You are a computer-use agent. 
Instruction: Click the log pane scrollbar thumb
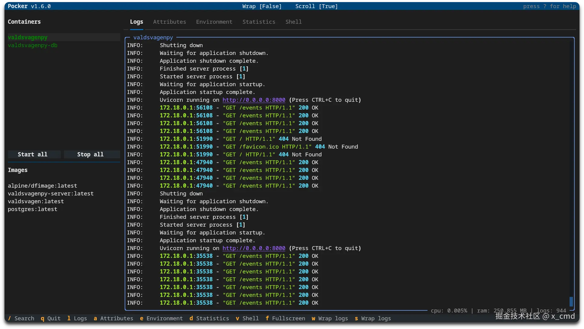click(571, 301)
